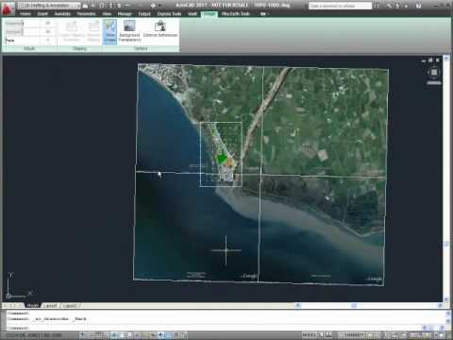453x340 pixels.
Task: Toggle Background Transparency in the ribbon
Action: [x=129, y=31]
